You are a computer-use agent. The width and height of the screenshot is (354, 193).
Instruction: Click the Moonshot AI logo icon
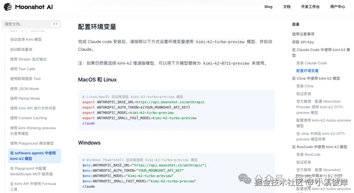pos(8,7)
